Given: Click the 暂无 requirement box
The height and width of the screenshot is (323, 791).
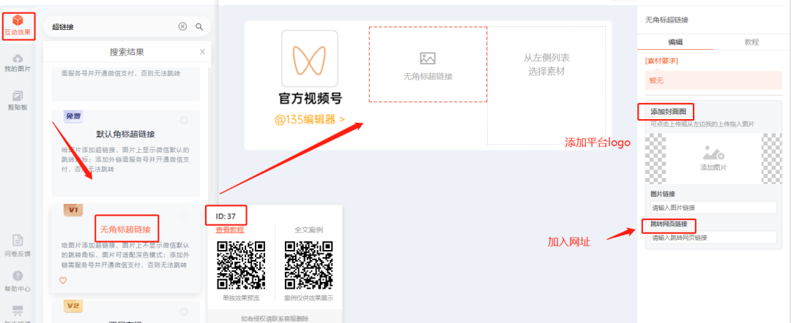Looking at the screenshot, I should [713, 80].
